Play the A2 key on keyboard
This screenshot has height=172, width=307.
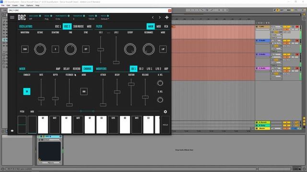(66, 125)
